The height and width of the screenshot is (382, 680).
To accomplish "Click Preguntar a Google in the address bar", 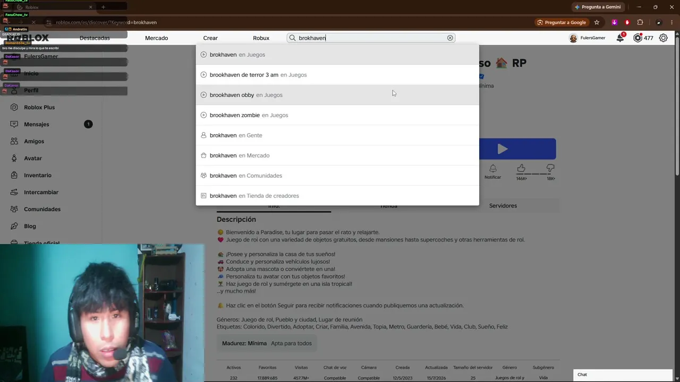I will (x=562, y=22).
